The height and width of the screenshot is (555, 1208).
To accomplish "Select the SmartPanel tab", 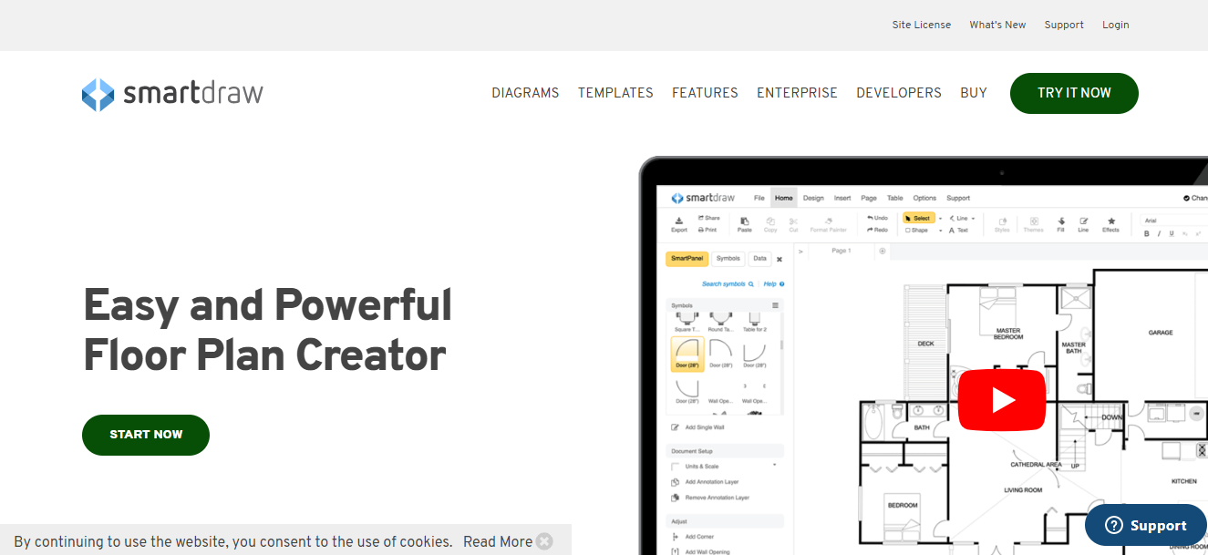I will pyautogui.click(x=687, y=259).
